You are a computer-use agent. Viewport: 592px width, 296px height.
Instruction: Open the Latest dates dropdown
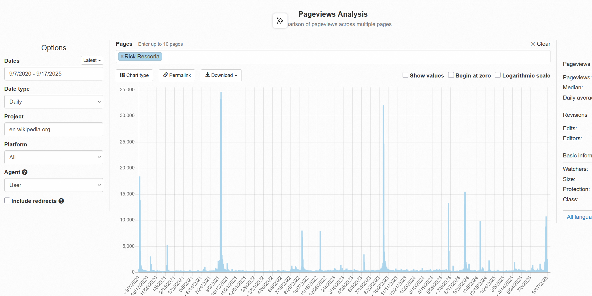tap(92, 60)
